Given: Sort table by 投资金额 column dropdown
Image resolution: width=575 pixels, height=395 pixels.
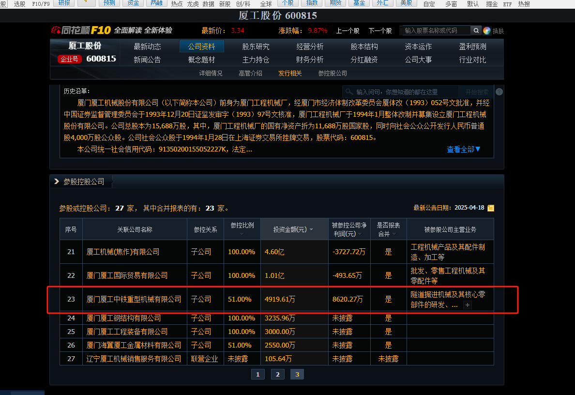Looking at the screenshot, I should (311, 229).
